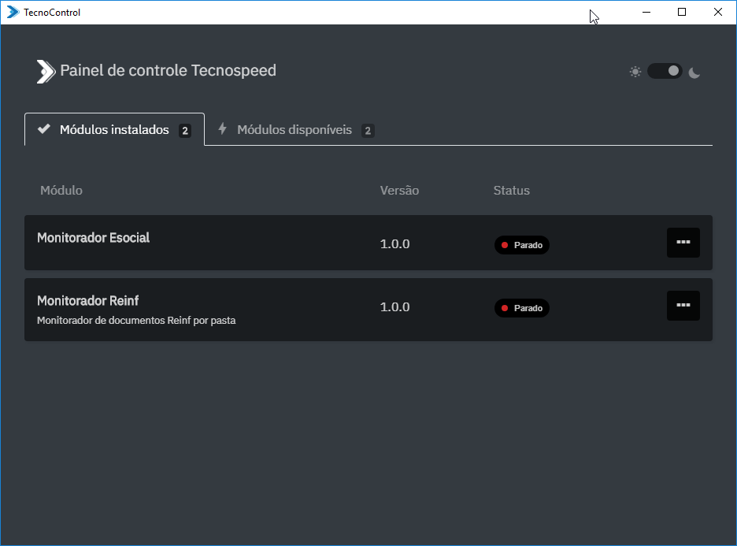This screenshot has height=546, width=737.
Task: Select the Monitorador Reinf module name
Action: pos(88,301)
